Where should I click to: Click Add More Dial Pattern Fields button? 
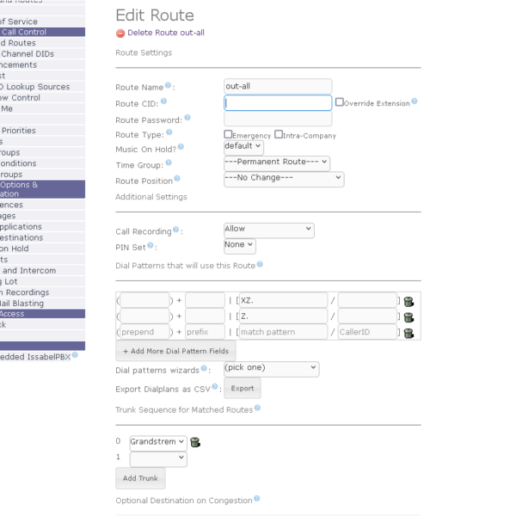(175, 351)
